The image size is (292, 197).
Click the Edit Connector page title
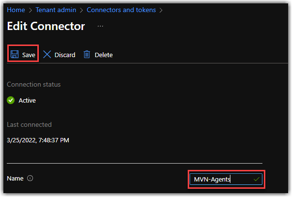[46, 26]
